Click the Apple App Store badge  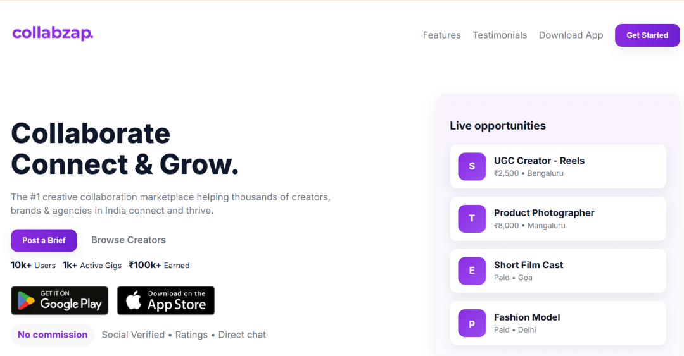pyautogui.click(x=166, y=300)
